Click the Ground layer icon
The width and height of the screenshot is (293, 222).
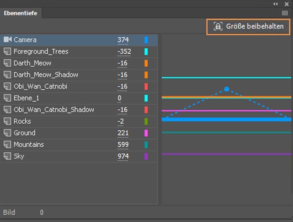coord(7,133)
